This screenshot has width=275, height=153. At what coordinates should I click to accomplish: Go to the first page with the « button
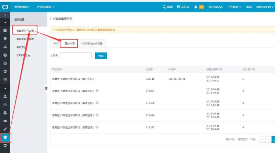point(262,140)
